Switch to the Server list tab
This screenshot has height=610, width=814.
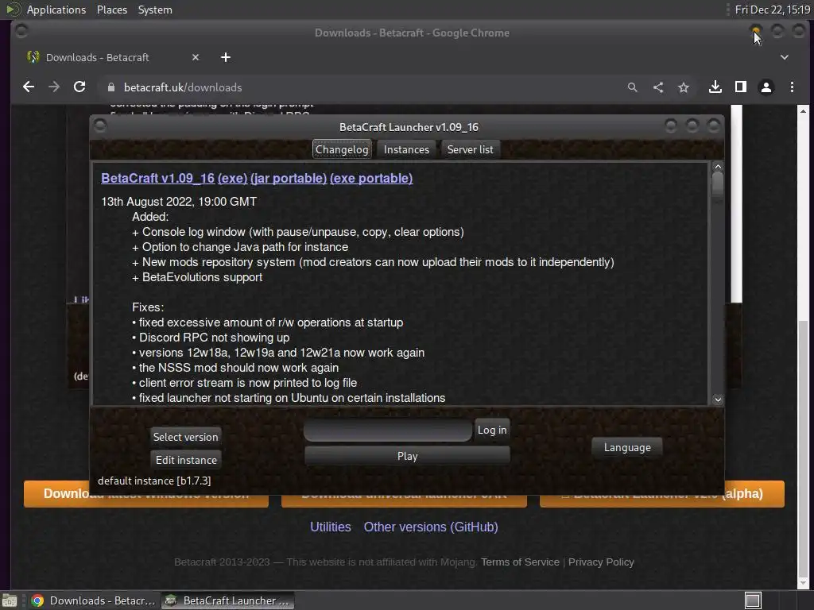[471, 149]
